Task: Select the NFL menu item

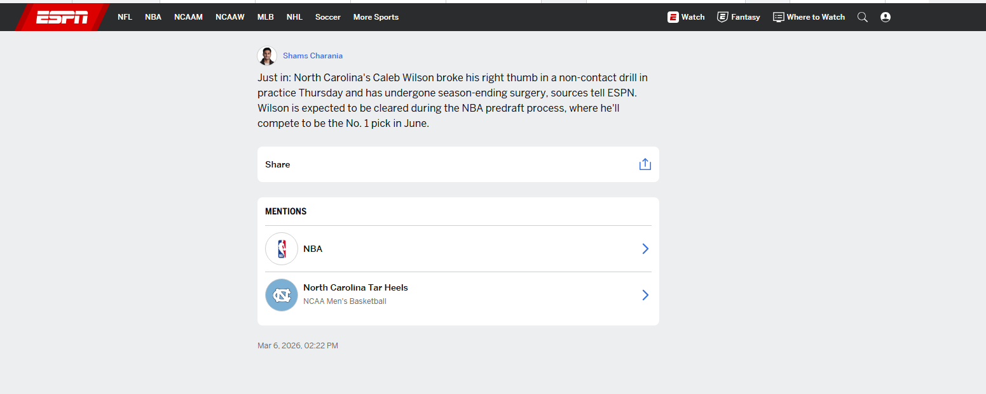Action: coord(125,17)
